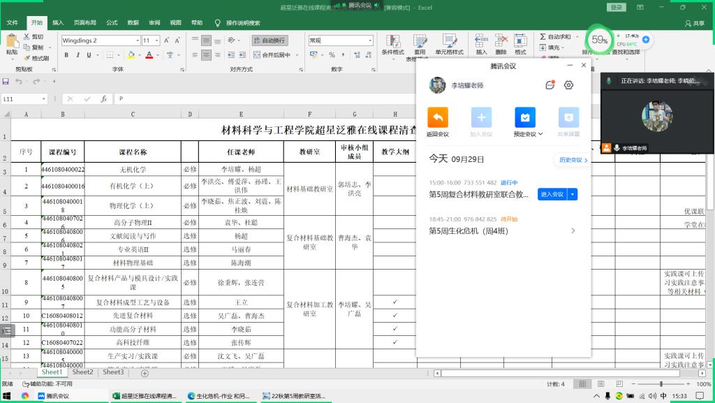Toggle Wrap Text (自动换行) button

[x=269, y=41]
